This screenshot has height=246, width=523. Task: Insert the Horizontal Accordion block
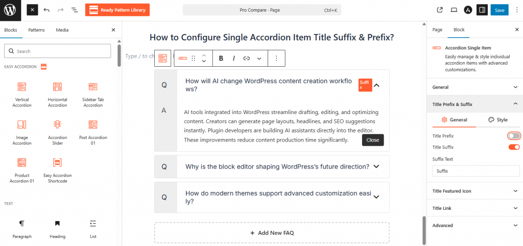(57, 94)
